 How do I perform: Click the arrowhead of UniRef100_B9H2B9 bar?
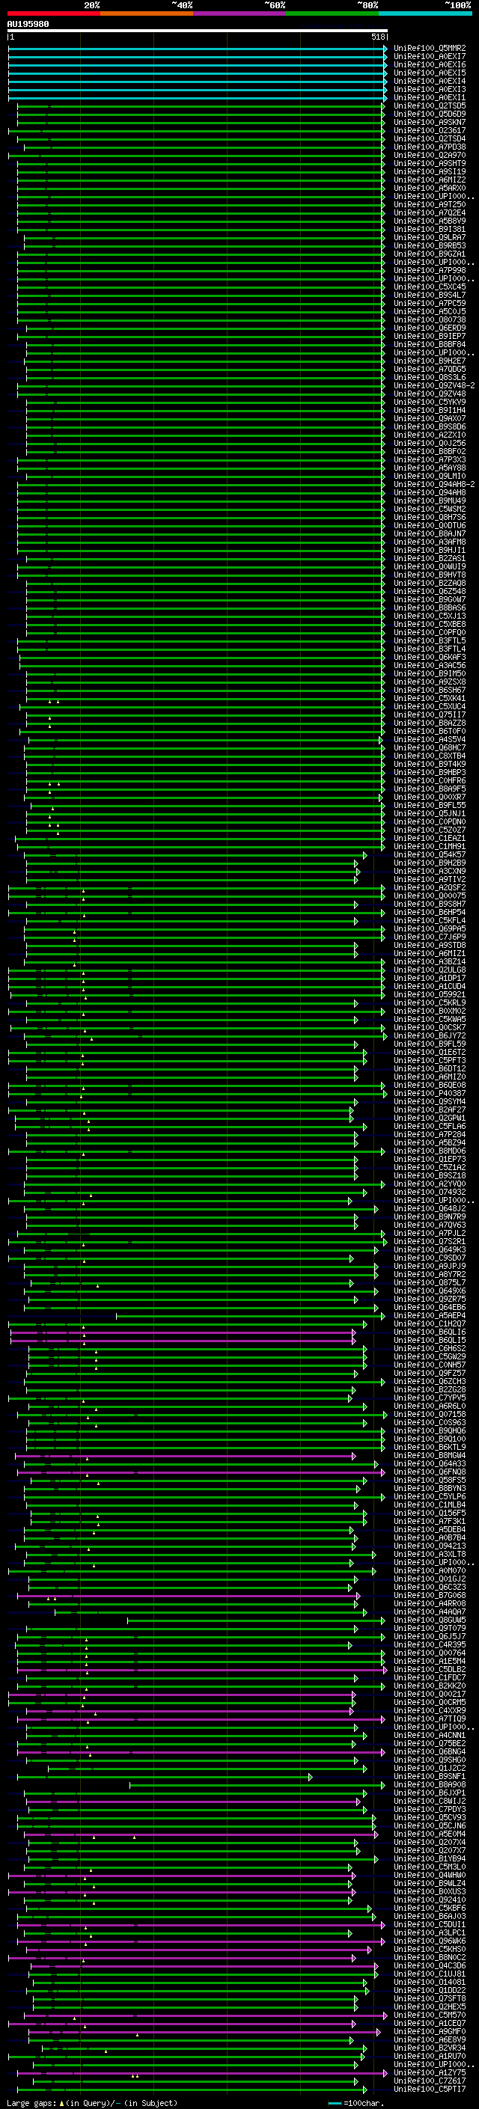[x=356, y=863]
